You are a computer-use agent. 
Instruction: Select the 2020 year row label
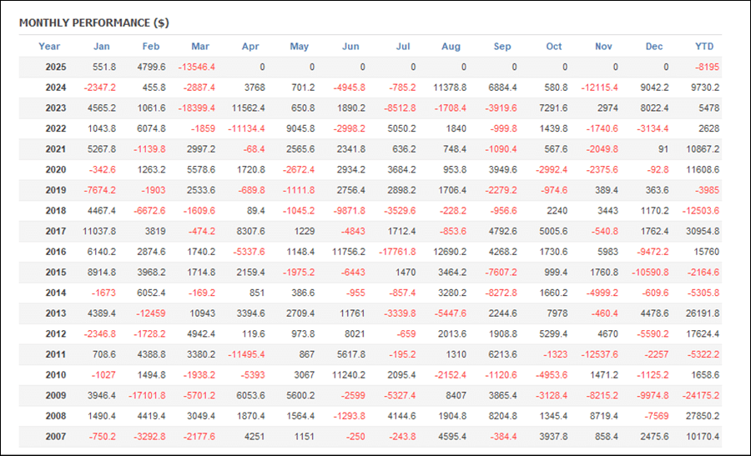click(56, 170)
